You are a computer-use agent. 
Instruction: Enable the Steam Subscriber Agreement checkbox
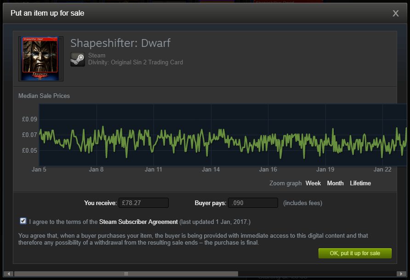pyautogui.click(x=23, y=221)
